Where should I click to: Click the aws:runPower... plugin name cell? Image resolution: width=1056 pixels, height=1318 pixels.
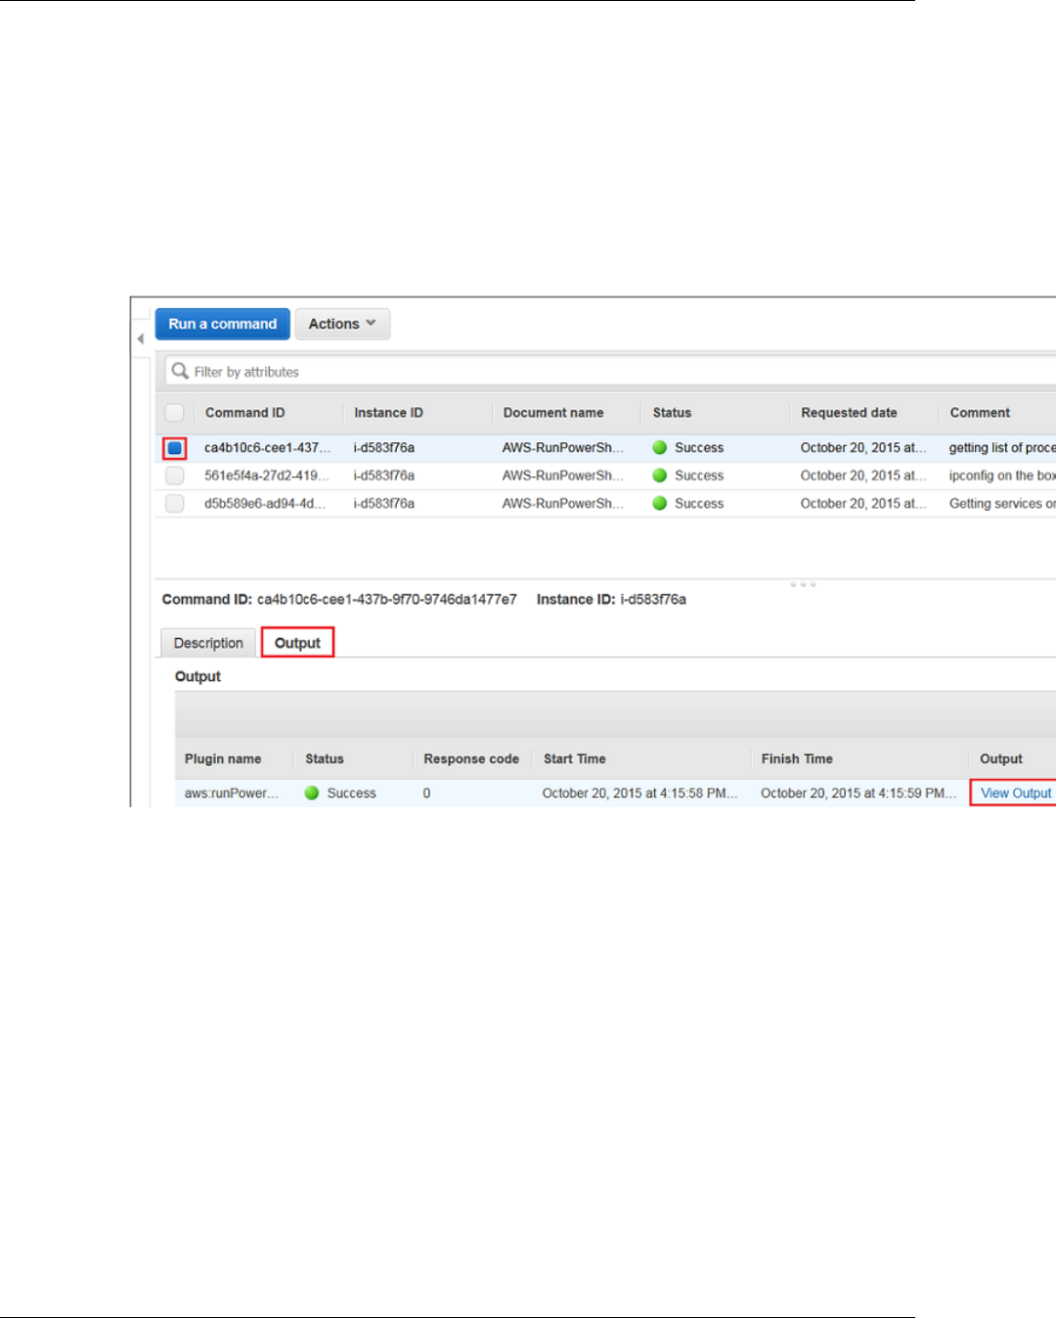[x=232, y=794]
